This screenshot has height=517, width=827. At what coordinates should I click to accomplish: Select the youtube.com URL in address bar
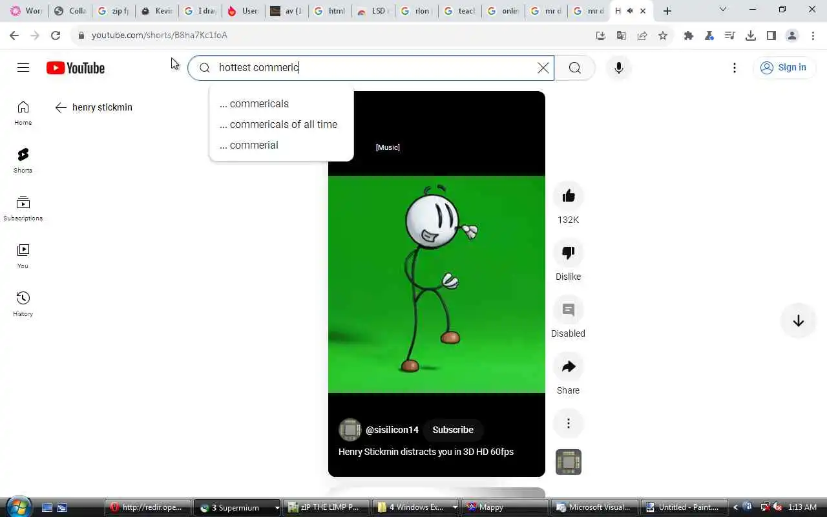[159, 36]
